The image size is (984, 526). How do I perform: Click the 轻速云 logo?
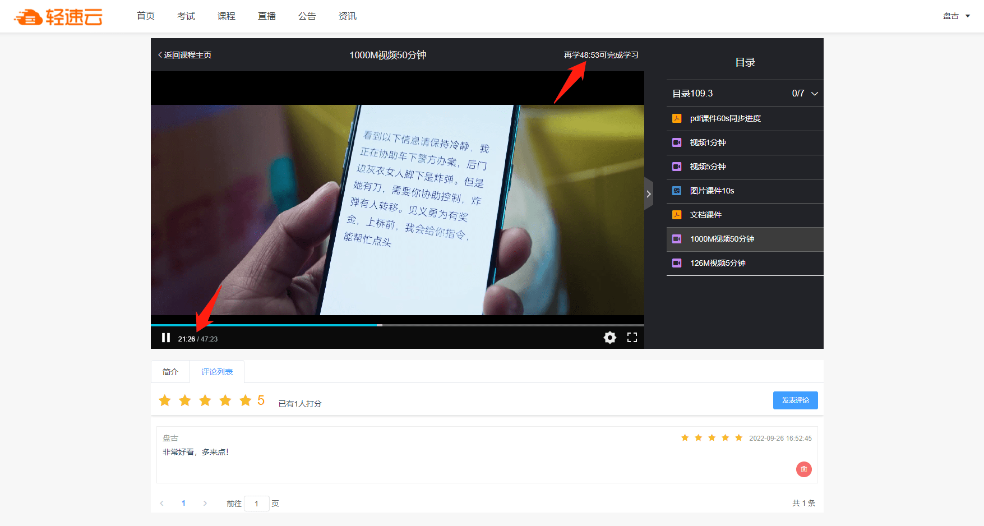tap(58, 17)
